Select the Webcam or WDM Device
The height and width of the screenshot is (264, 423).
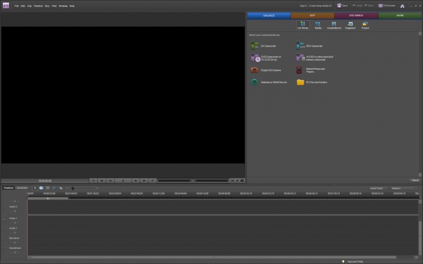[269, 82]
